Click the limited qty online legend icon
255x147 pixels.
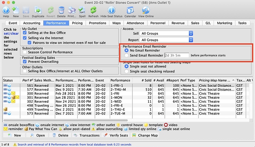(x=126, y=129)
